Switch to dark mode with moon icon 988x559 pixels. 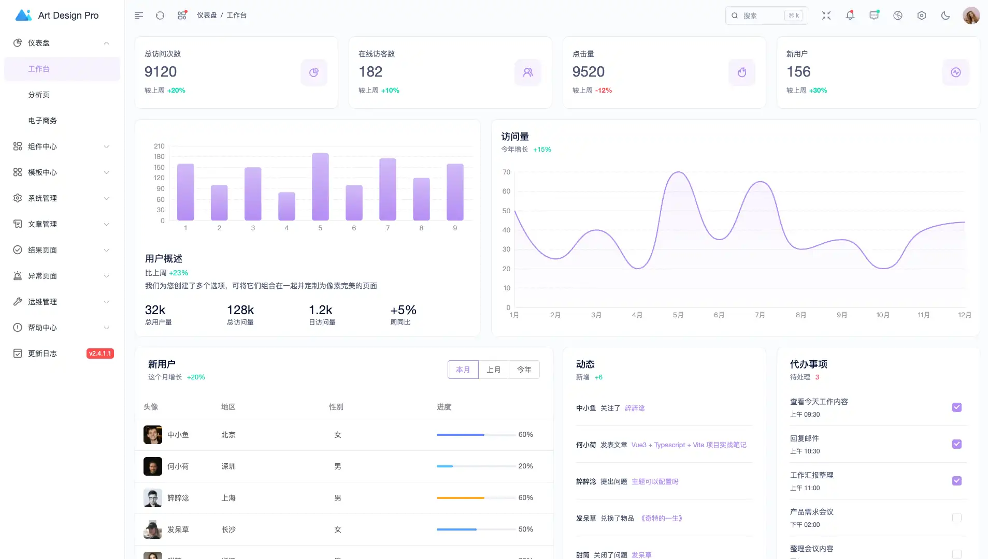(946, 16)
